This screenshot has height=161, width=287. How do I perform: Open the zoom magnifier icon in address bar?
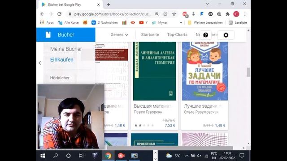pos(157,14)
